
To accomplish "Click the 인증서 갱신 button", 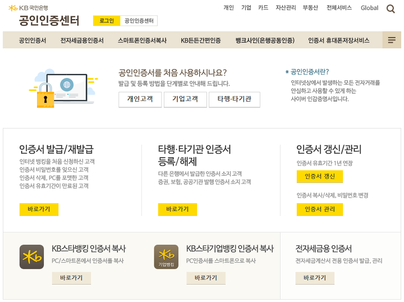I will pyautogui.click(x=320, y=176).
